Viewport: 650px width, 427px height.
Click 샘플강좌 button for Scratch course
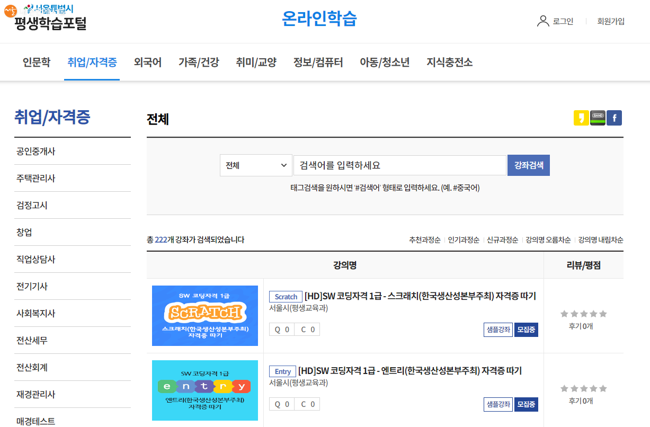click(498, 330)
